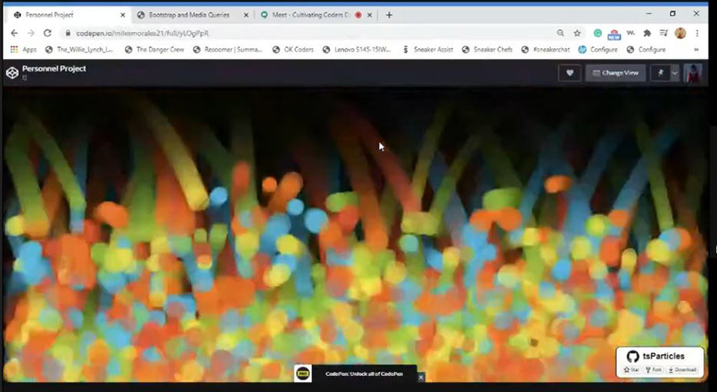Click the zoom magnifier icon in address bar

point(560,33)
